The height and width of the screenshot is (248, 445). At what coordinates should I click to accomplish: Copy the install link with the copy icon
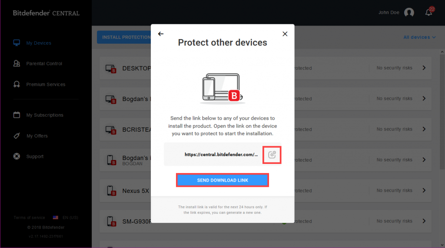(x=272, y=155)
